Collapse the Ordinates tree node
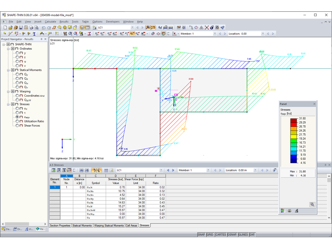 [8, 48]
